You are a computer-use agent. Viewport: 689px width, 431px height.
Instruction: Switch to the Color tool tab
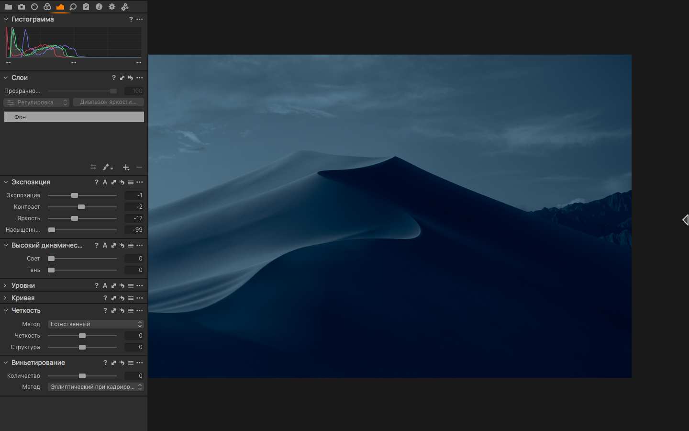point(47,7)
